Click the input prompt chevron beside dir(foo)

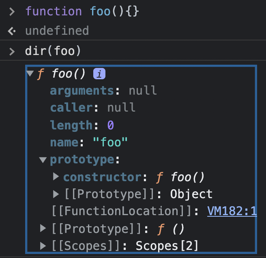tap(12, 51)
